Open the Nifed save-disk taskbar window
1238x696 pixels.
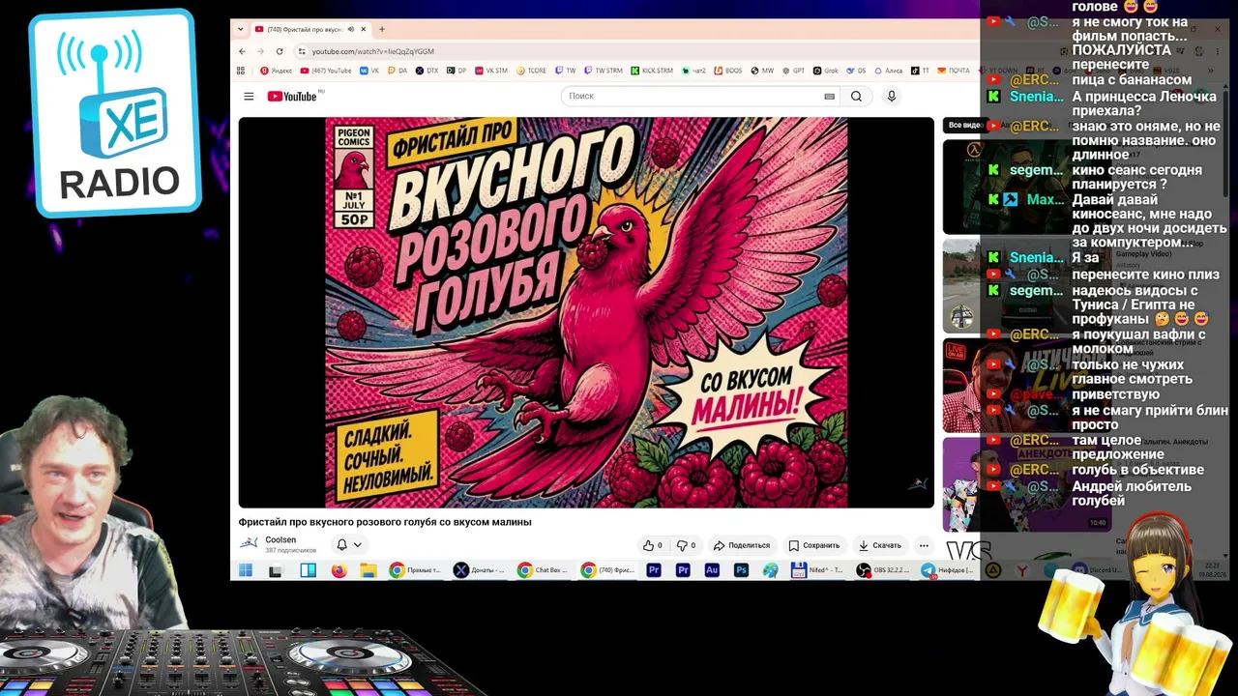click(818, 571)
